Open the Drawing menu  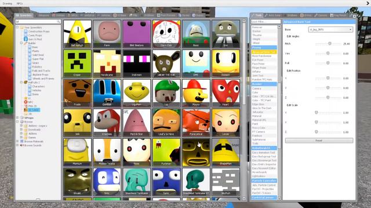pyautogui.click(x=8, y=3)
